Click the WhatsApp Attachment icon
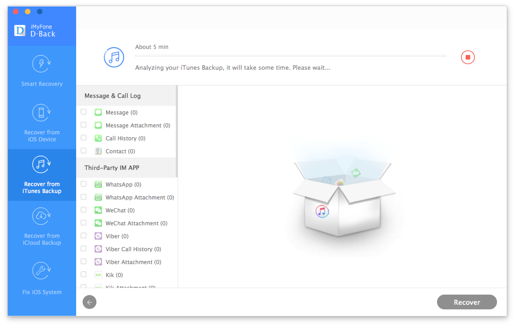 98,197
